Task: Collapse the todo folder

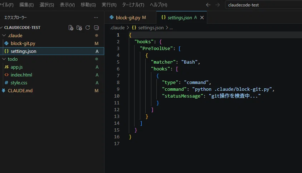Action: pos(4,59)
